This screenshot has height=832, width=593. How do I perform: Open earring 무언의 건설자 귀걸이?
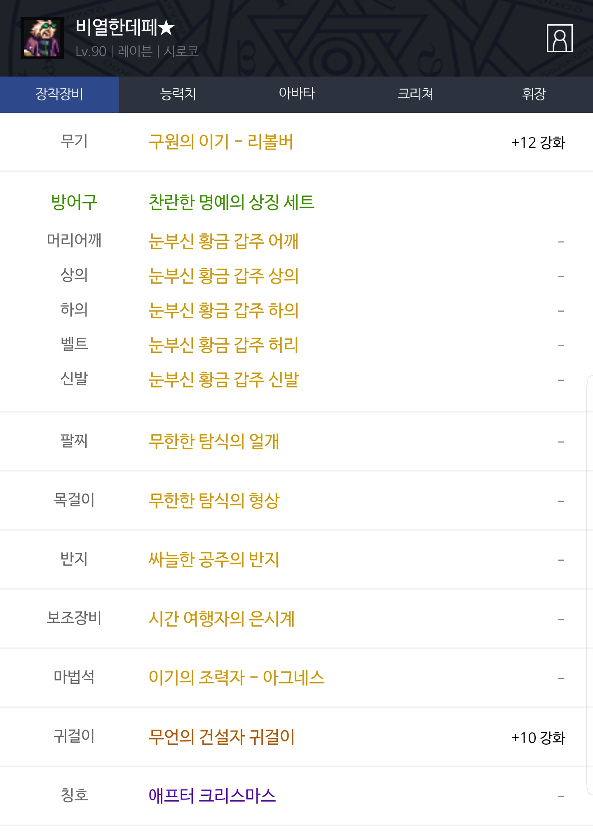[x=221, y=737]
